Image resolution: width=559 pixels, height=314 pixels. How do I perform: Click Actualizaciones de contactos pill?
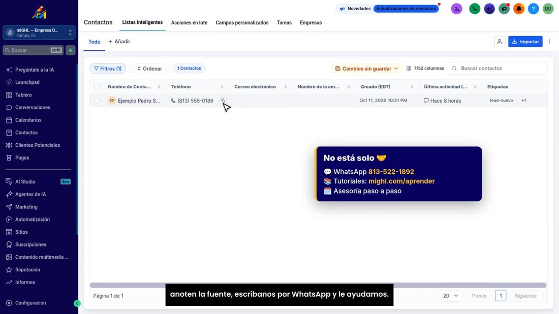(406, 9)
